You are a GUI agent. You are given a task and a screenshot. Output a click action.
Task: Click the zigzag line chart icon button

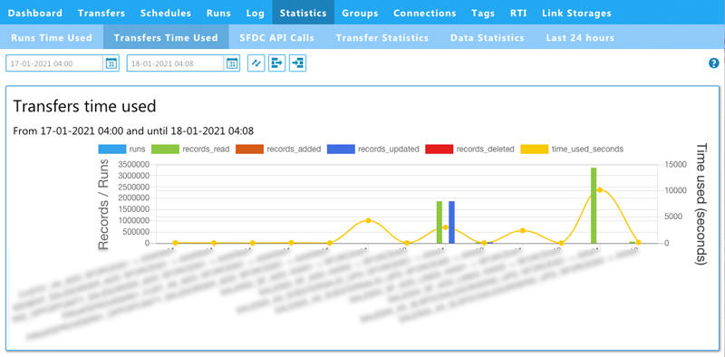pyautogui.click(x=256, y=63)
